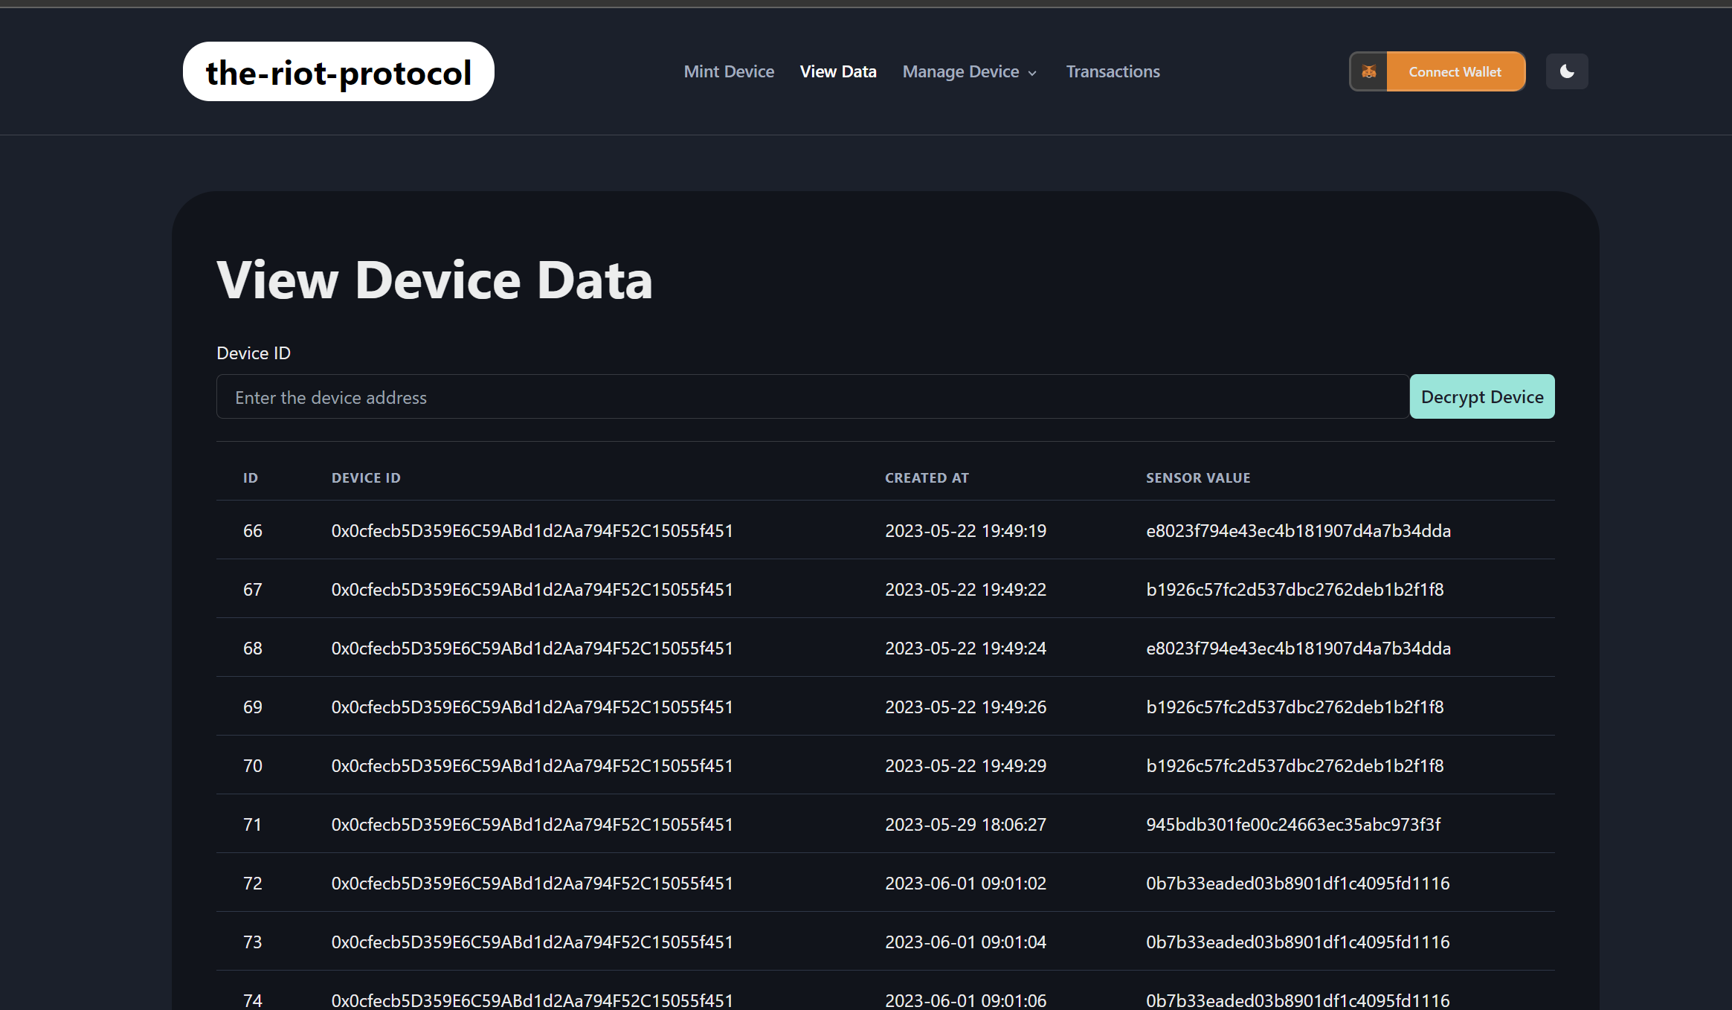Click the CREATED AT column header

927,477
